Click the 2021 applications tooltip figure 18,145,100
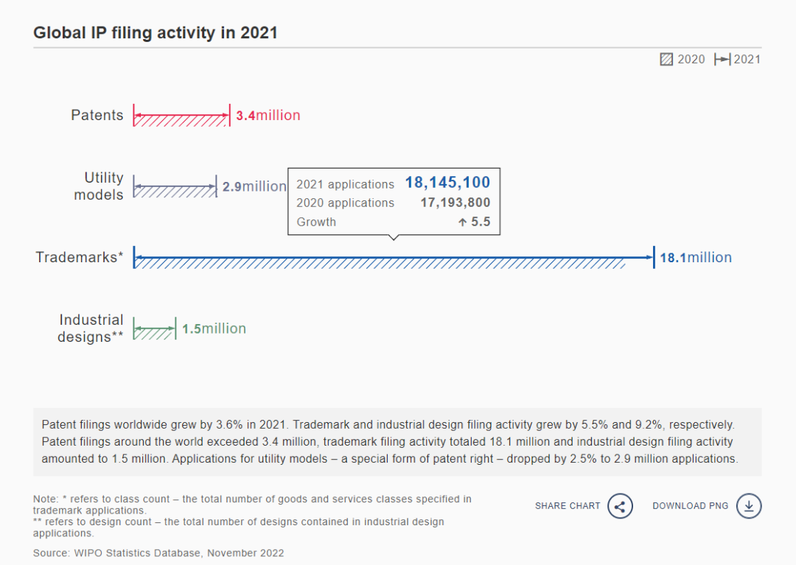 (447, 183)
